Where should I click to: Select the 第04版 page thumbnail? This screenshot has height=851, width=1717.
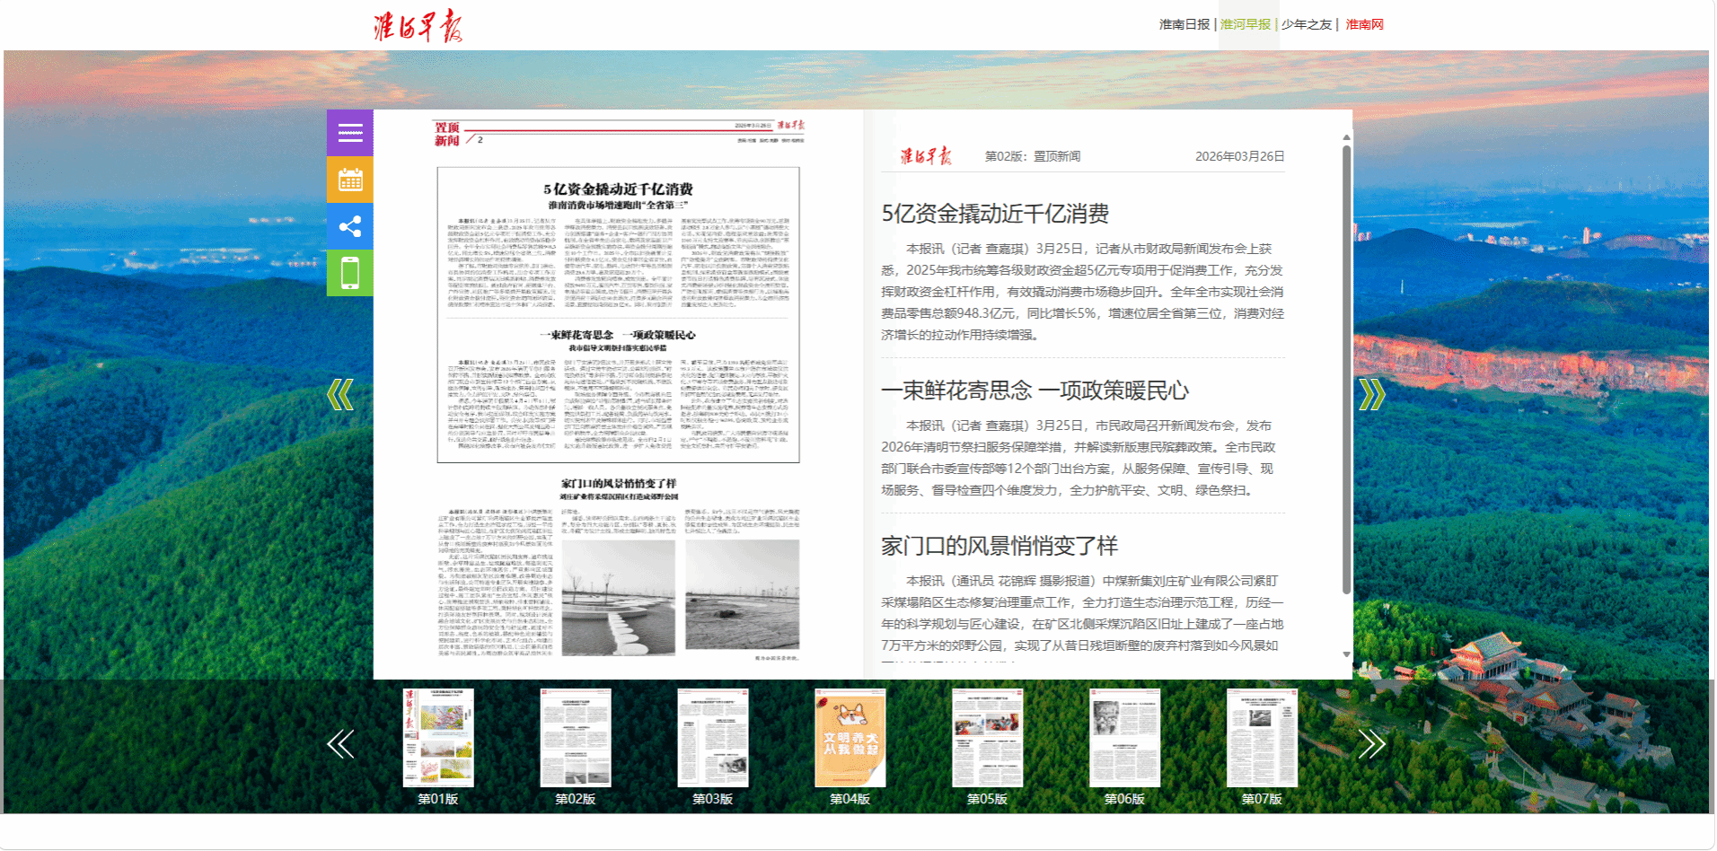(x=850, y=738)
